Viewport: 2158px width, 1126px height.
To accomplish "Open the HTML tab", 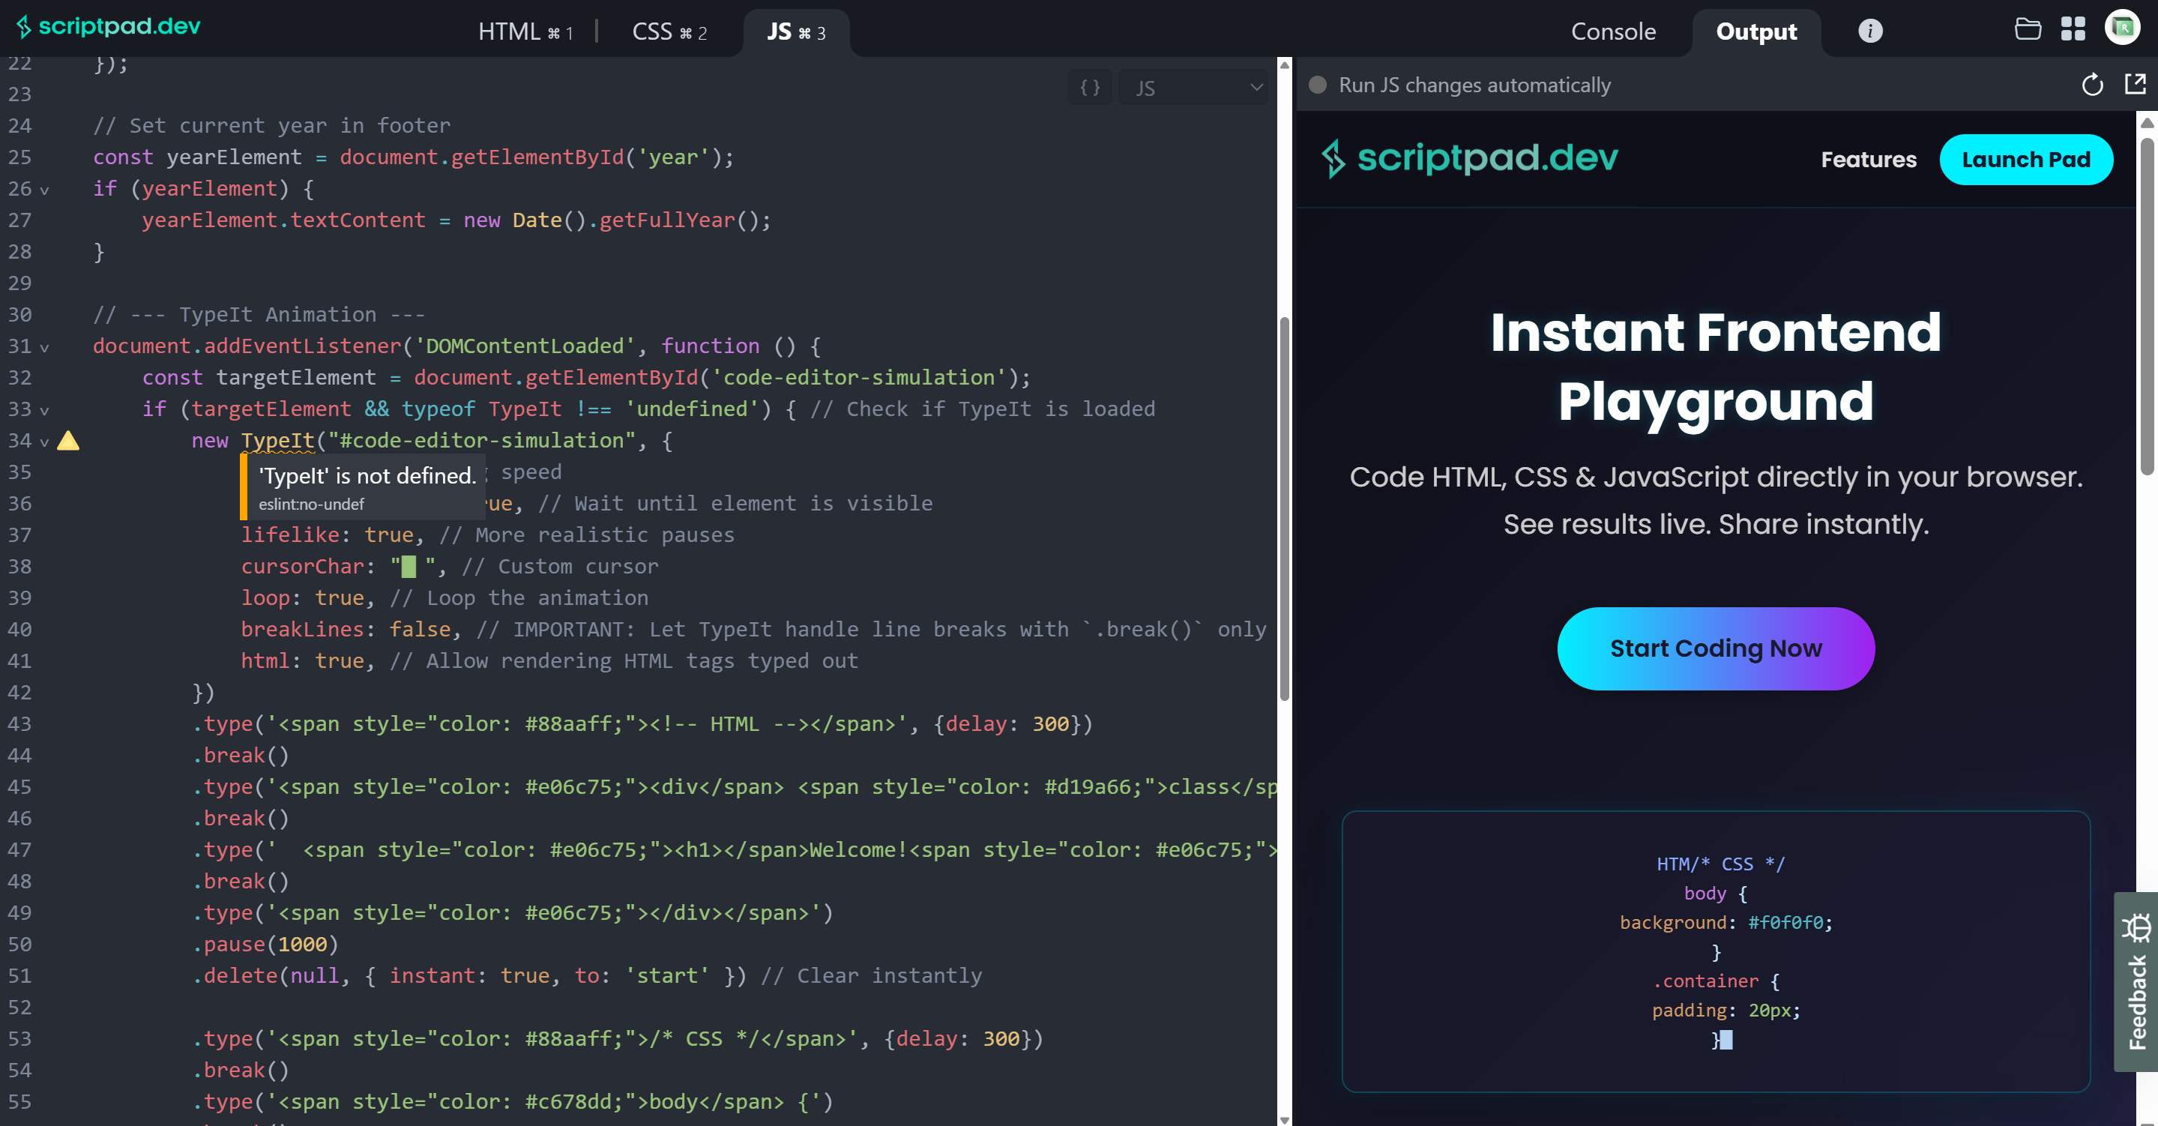I will point(525,31).
